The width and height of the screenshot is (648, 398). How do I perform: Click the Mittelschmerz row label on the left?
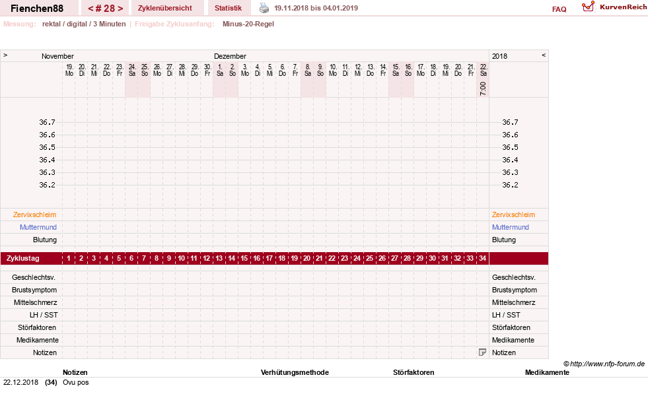(x=35, y=303)
